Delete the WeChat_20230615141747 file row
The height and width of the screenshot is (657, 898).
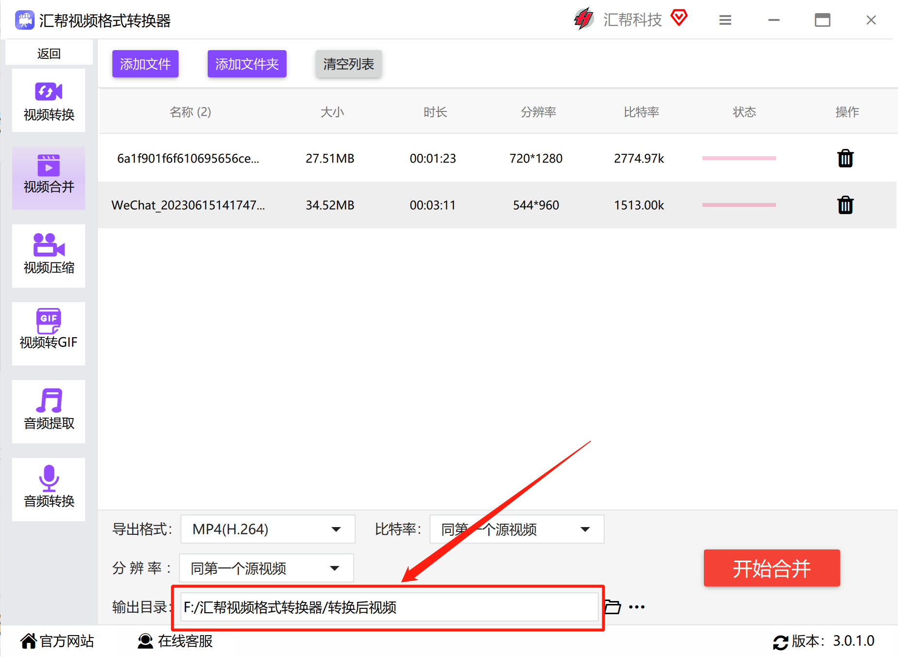(x=845, y=205)
